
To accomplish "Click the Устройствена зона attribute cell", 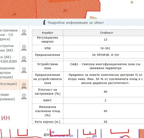I will 47,66.
